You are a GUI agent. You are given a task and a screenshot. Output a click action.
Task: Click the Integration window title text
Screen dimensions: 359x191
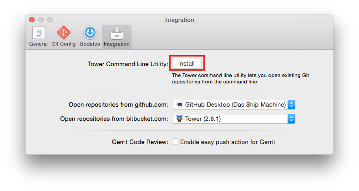point(179,20)
